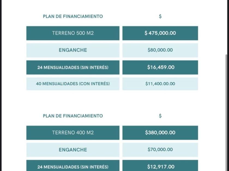The height and width of the screenshot is (171, 229).
Task: Click the second PLAN DE FINANCIAMIENTO heading
Action: click(73, 116)
